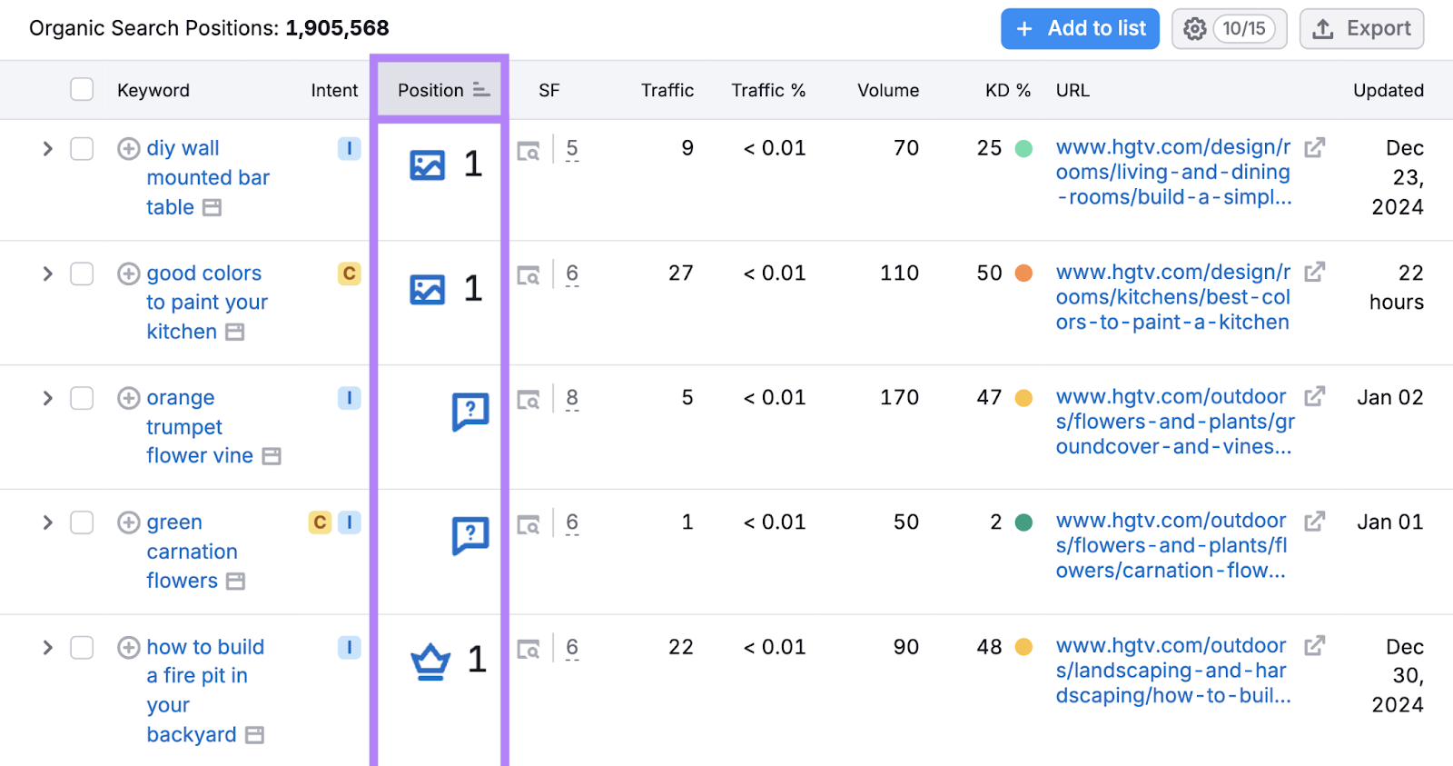Expand the good colors to paint your kitchen row
Image resolution: width=1453 pixels, height=766 pixels.
tap(47, 274)
